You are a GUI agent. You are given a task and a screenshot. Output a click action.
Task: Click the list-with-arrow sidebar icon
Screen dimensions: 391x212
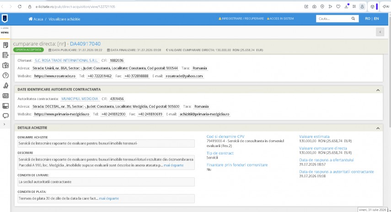click(5, 55)
